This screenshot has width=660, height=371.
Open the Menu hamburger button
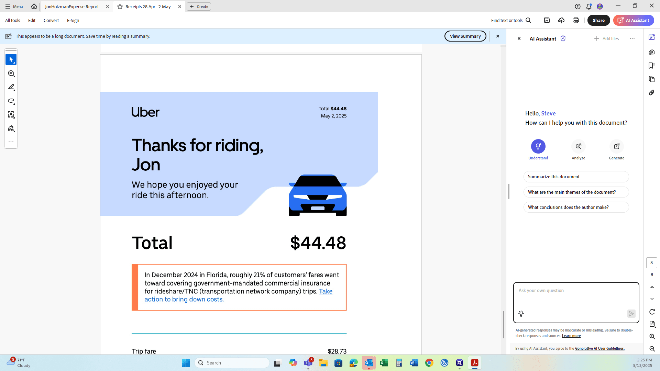pos(14,7)
